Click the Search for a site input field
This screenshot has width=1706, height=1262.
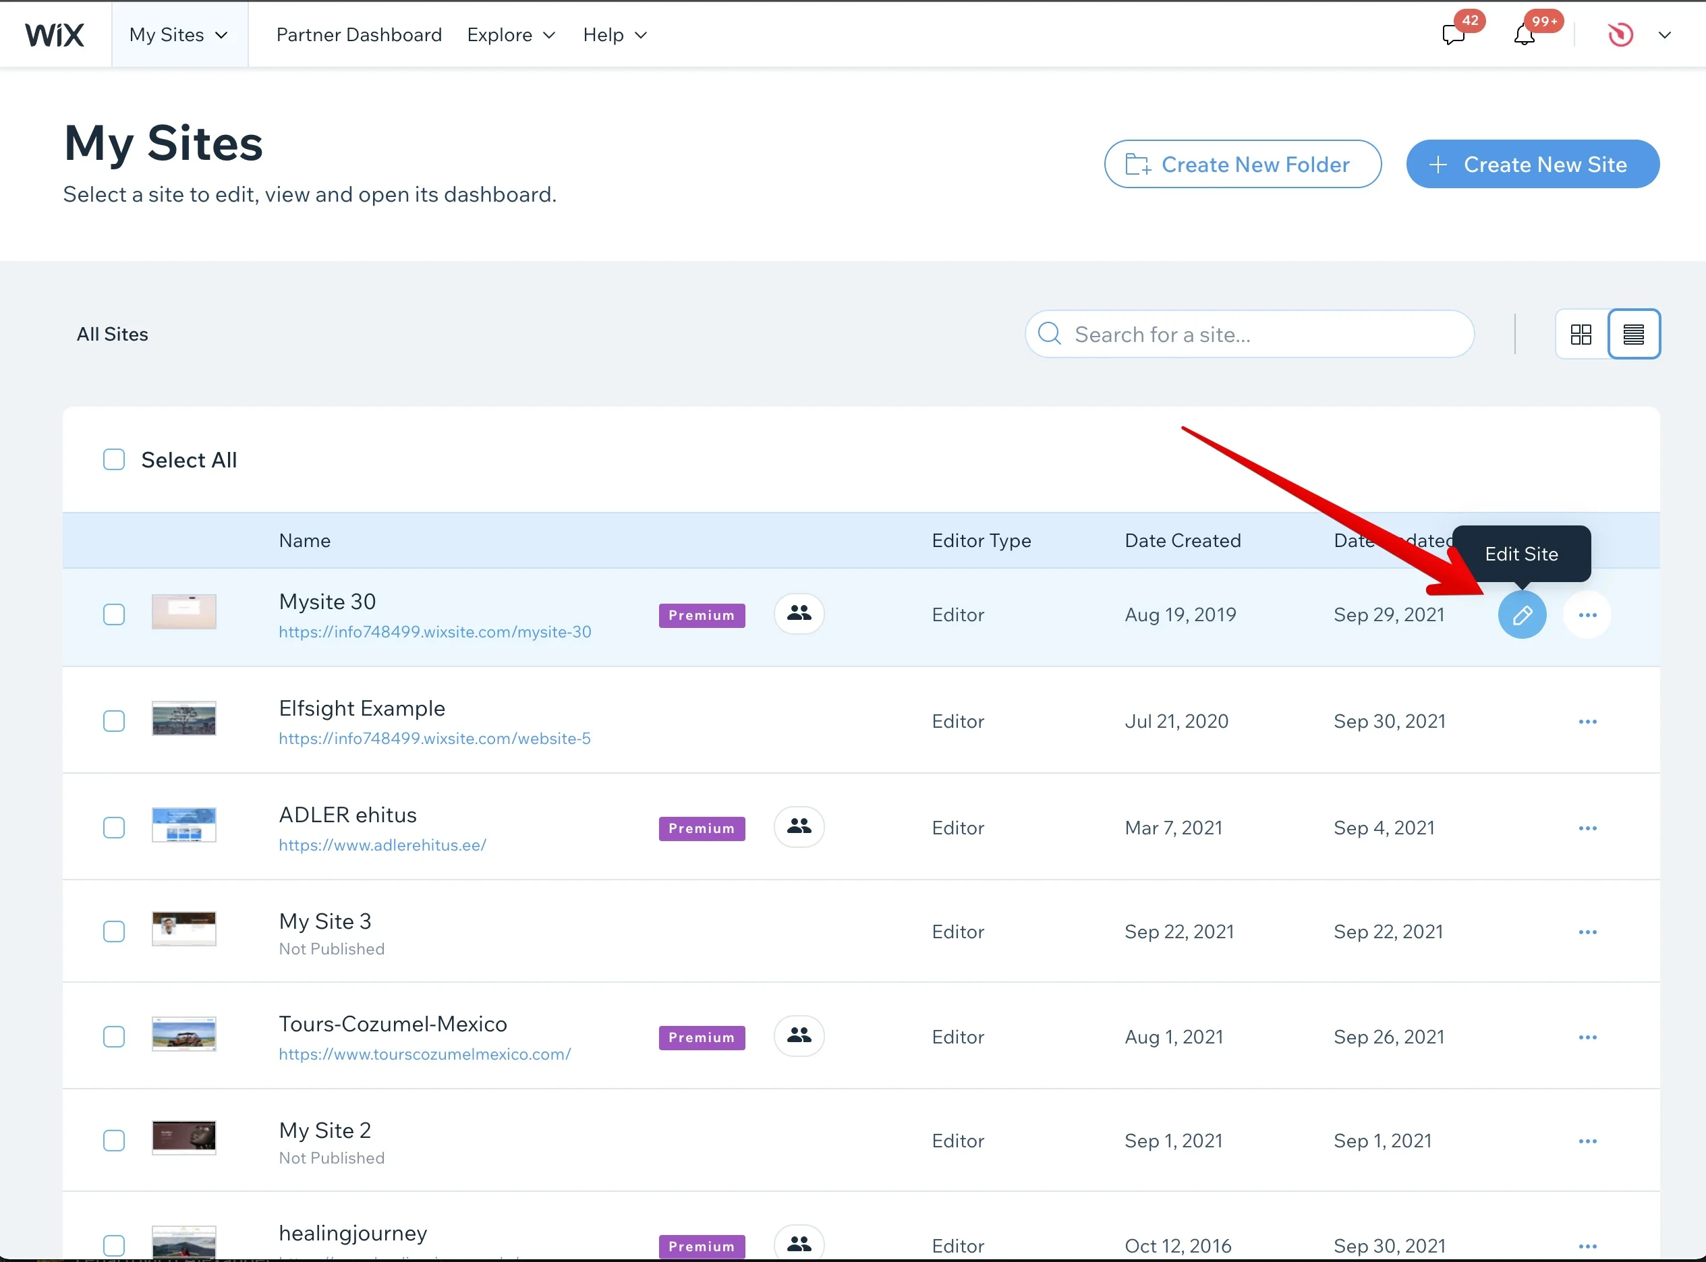tap(1250, 334)
